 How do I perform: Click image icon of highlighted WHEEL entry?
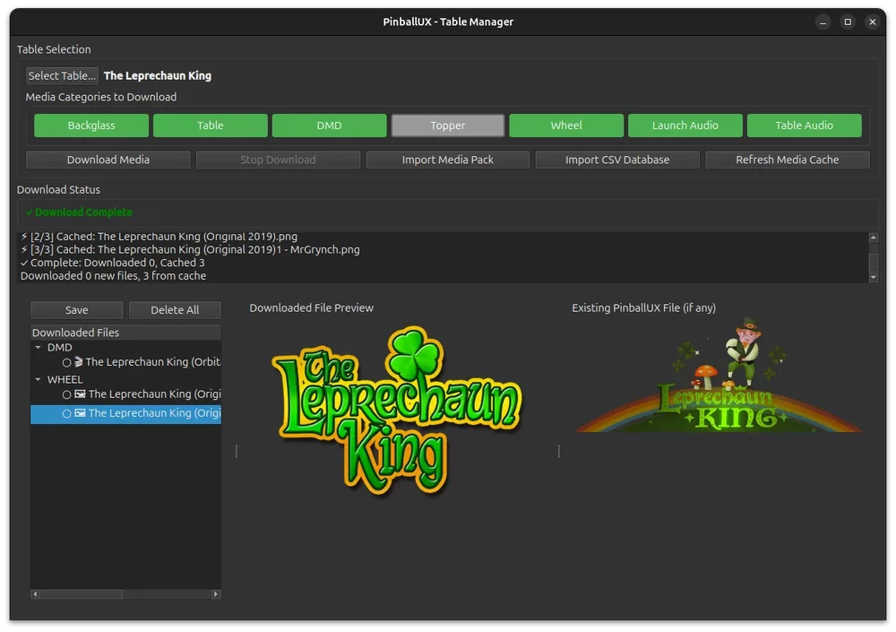tap(80, 413)
